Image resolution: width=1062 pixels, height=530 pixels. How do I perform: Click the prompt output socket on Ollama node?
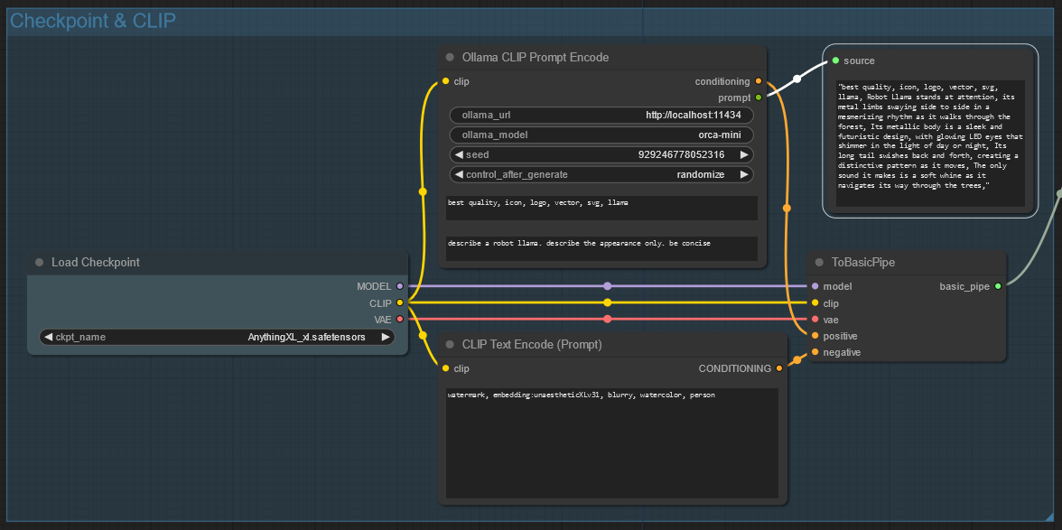758,98
